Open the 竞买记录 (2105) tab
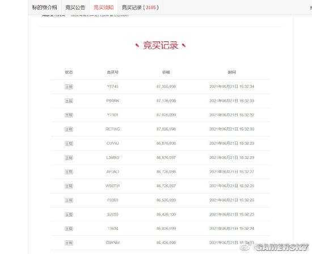312x254 pixels. point(140,7)
